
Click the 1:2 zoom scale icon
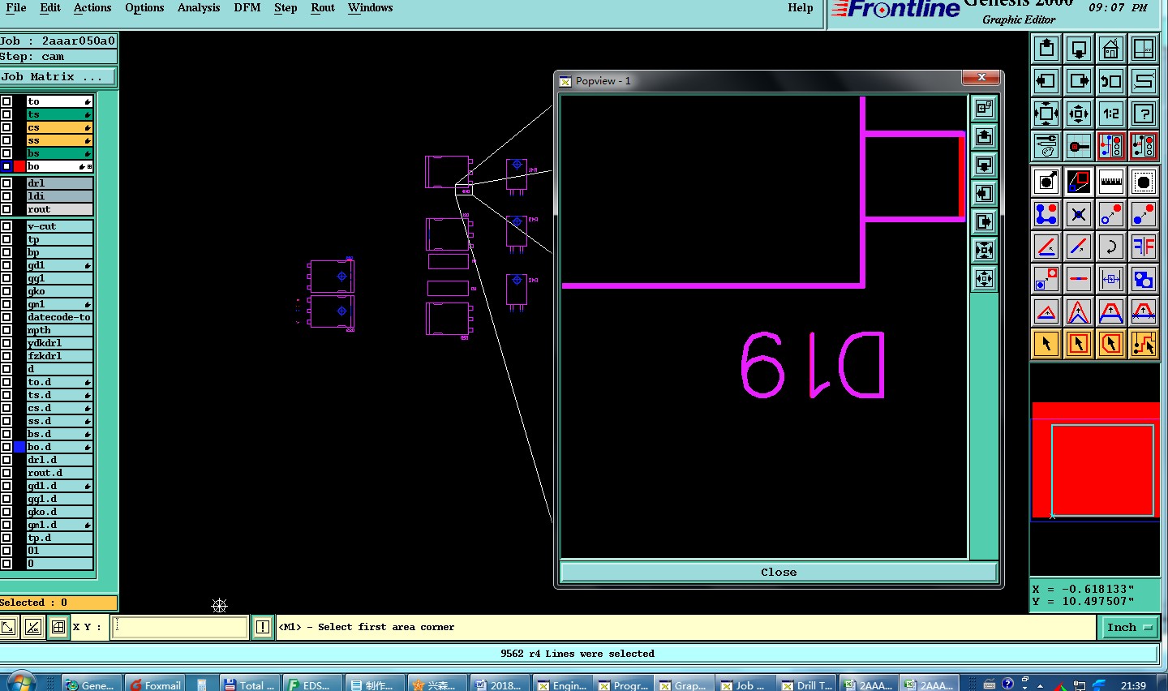(1111, 114)
